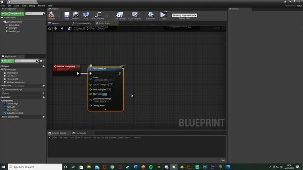Save the blueprint with the Save icon
Image resolution: width=303 pixels, height=170 pixels.
67,15
